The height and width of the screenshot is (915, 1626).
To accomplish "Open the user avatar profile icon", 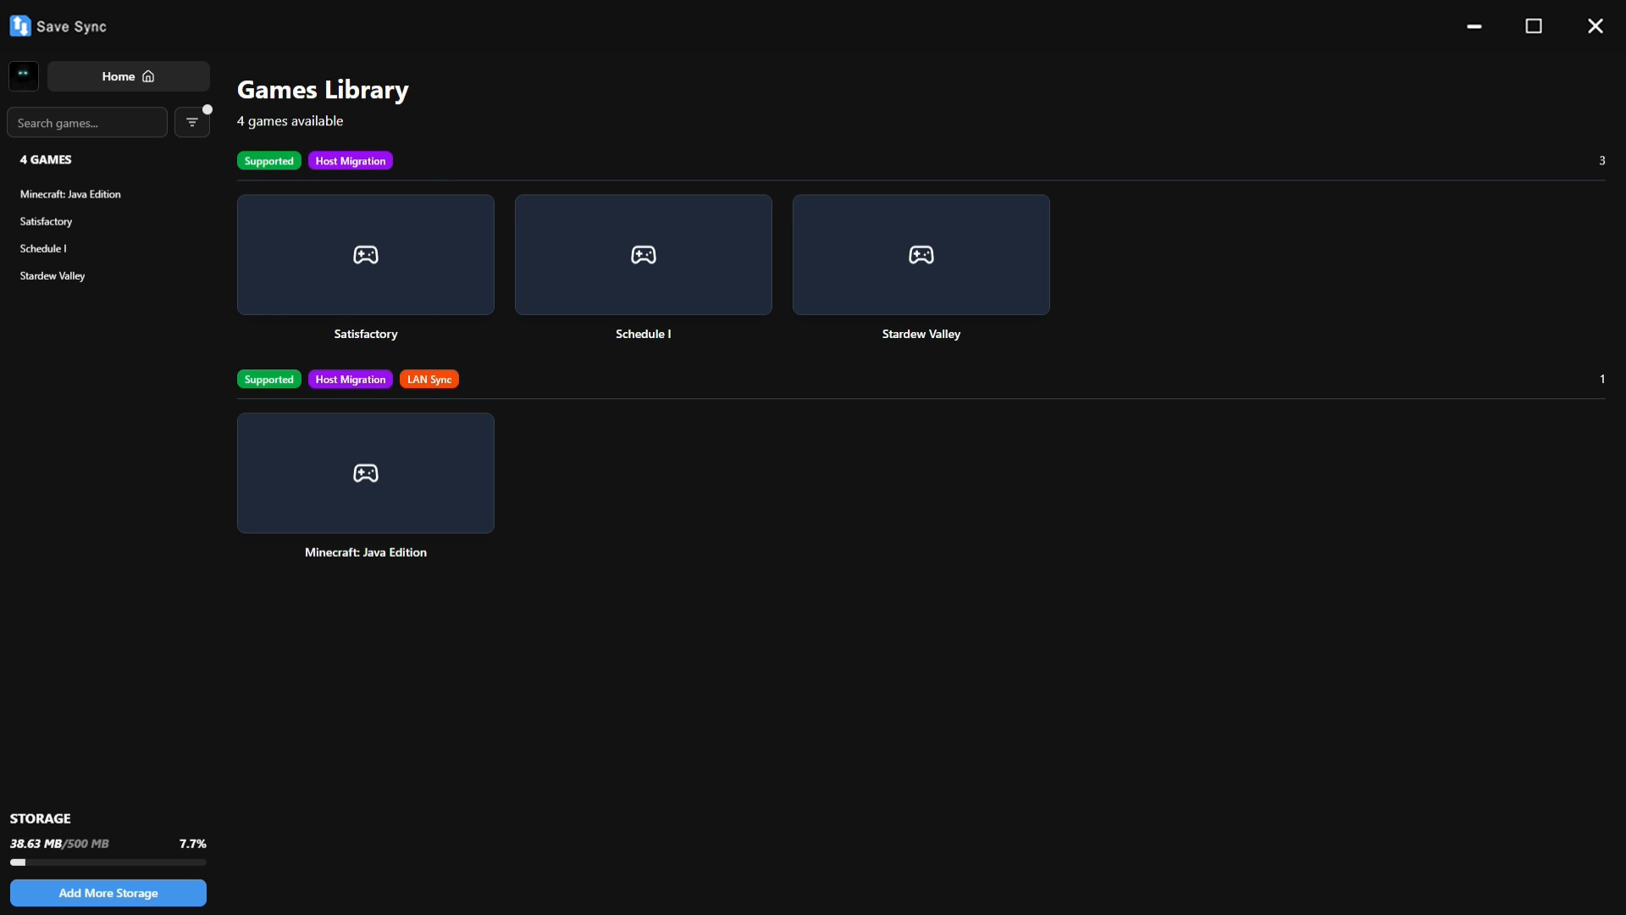I will click(24, 76).
